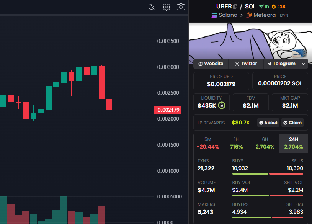Click the 1h pair age sprout icon
This screenshot has height=224, width=312.
pyautogui.click(x=261, y=7)
